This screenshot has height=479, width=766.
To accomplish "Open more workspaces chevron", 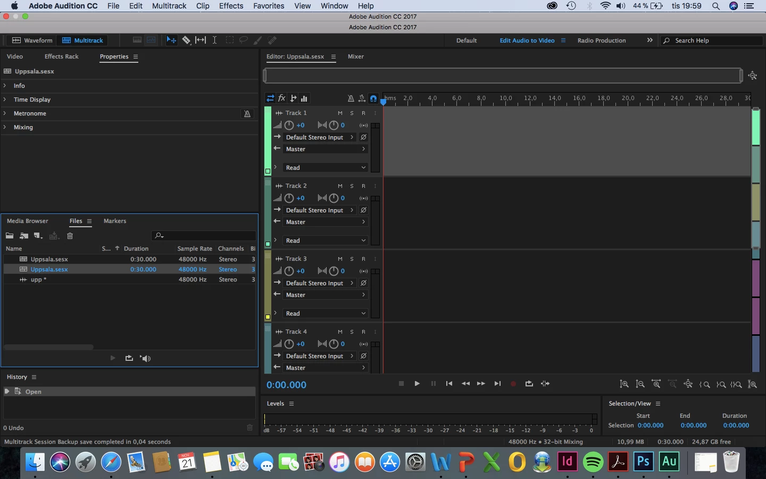I will click(650, 40).
